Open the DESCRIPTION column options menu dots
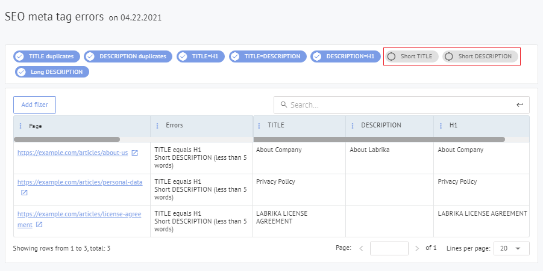The width and height of the screenshot is (543, 271). pyautogui.click(x=353, y=126)
